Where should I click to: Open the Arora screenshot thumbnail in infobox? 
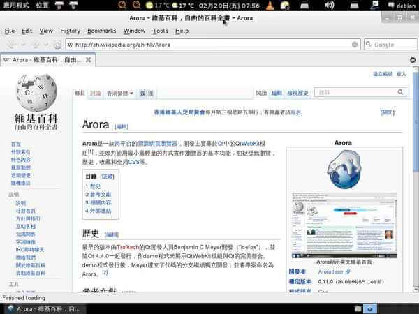(344, 225)
